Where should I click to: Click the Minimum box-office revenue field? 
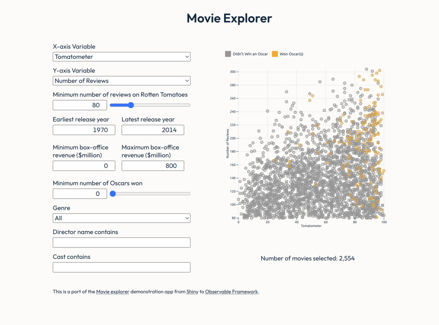pos(84,166)
